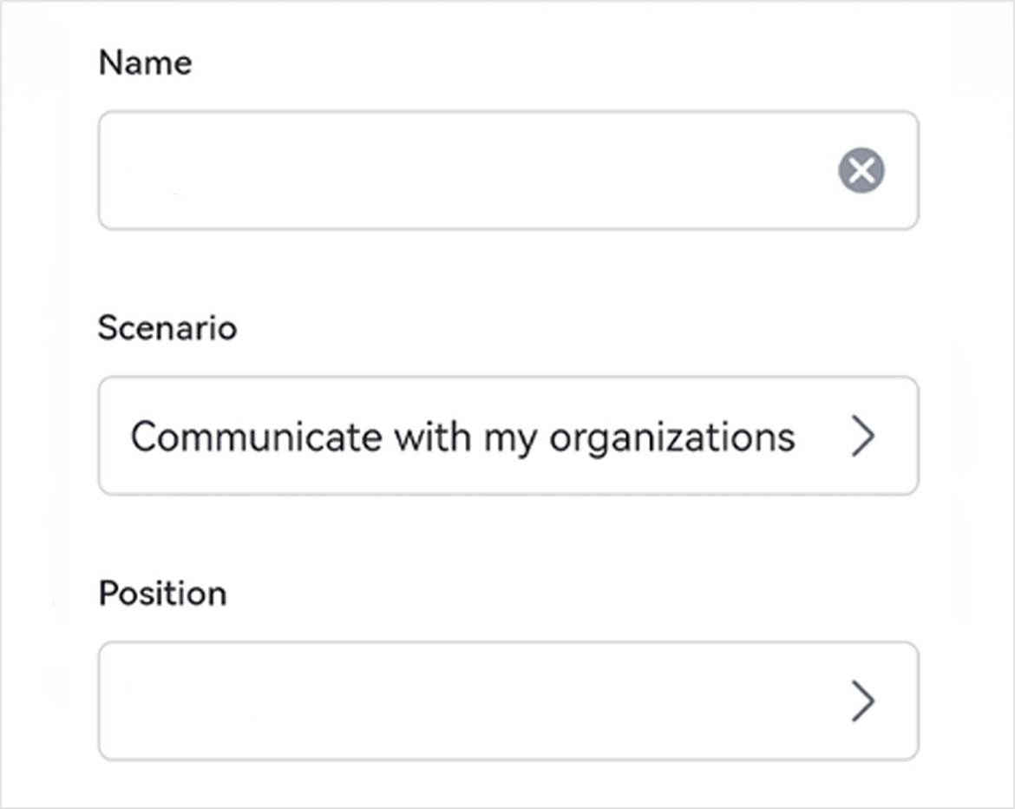Tap the Position row to choose a position
The height and width of the screenshot is (809, 1015).
507,701
